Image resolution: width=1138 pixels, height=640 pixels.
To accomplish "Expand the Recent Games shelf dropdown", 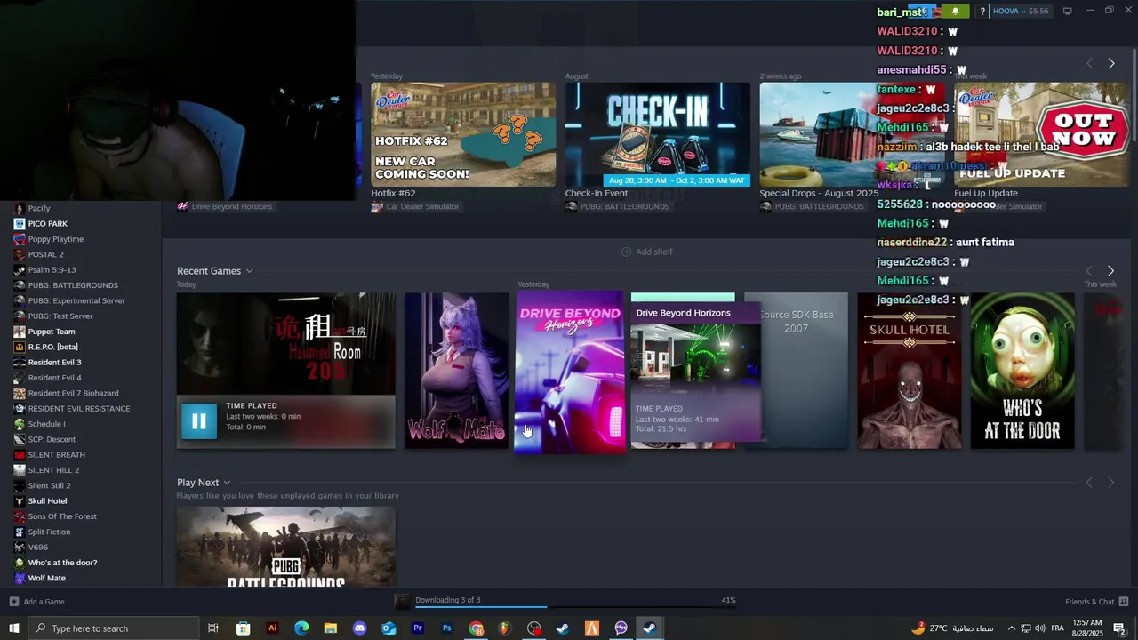I will click(250, 271).
